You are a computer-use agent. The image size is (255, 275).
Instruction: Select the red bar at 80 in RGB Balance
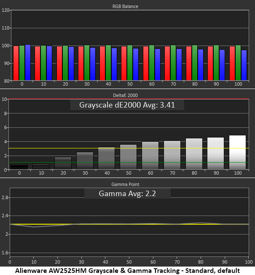click(189, 63)
